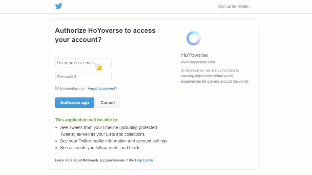Click the green 'This application will be able to' heading
312x175 pixels.
(87, 120)
